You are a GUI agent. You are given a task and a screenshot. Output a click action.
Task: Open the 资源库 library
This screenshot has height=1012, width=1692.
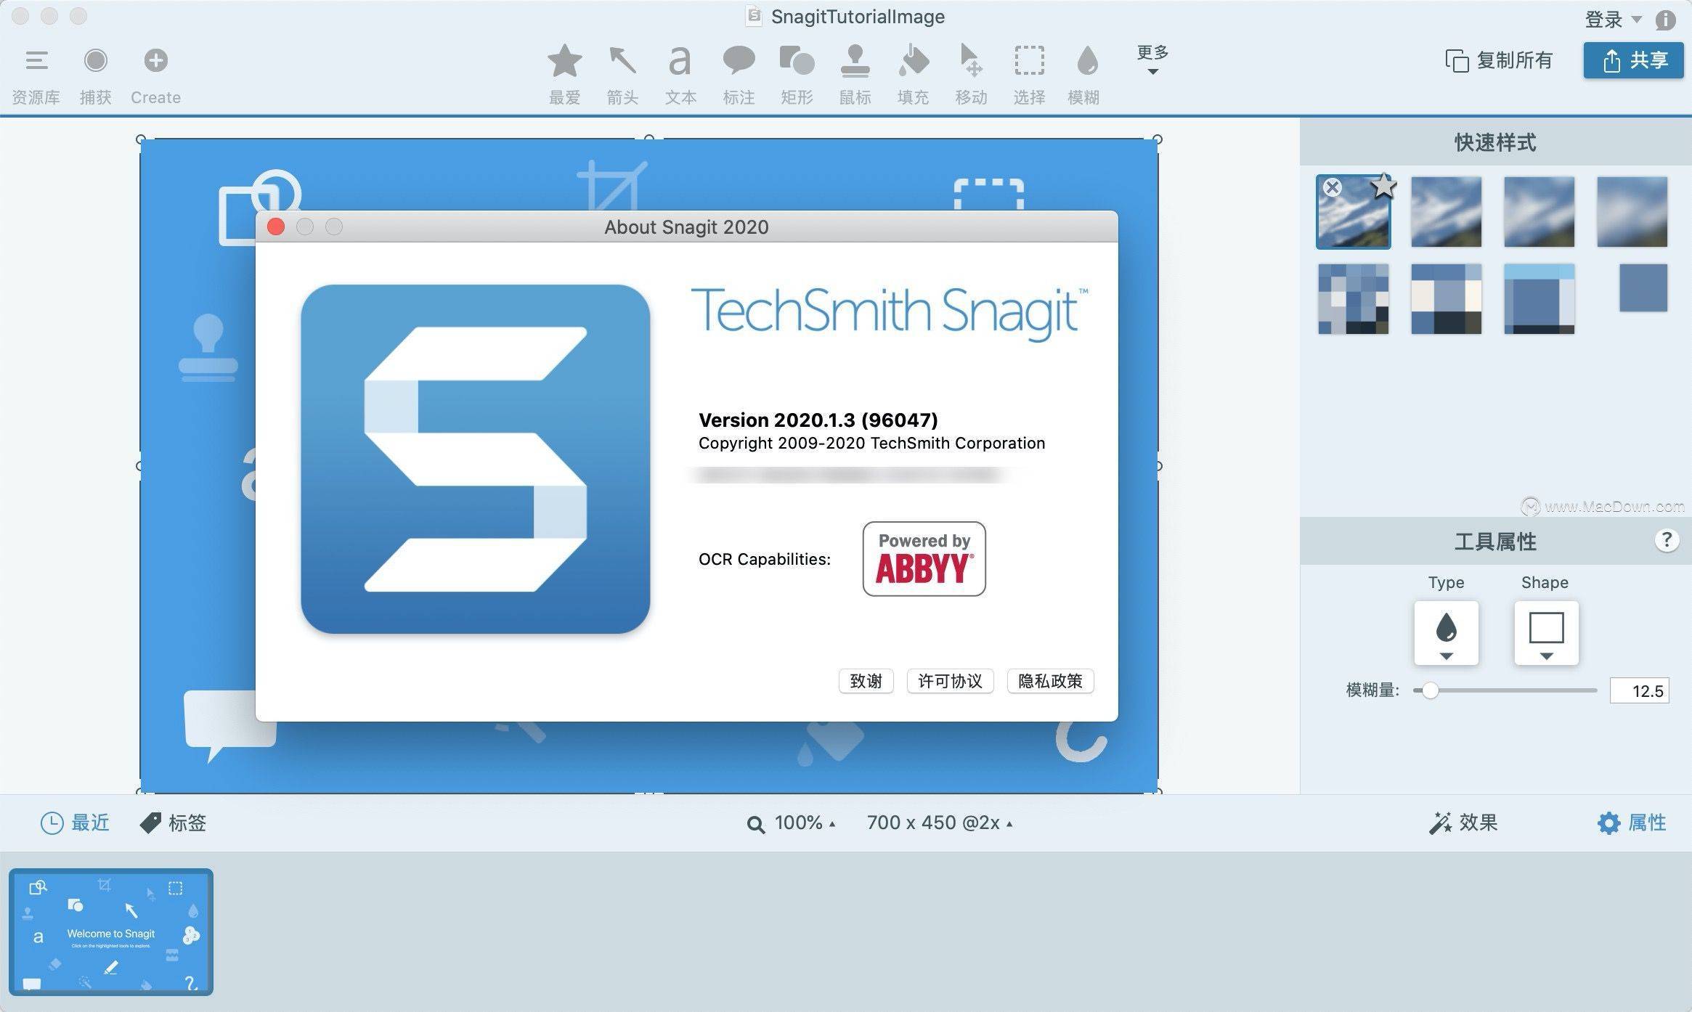(36, 76)
